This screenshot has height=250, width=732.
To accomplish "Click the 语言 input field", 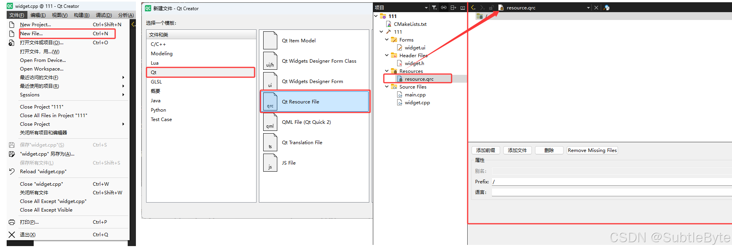I will [x=612, y=192].
